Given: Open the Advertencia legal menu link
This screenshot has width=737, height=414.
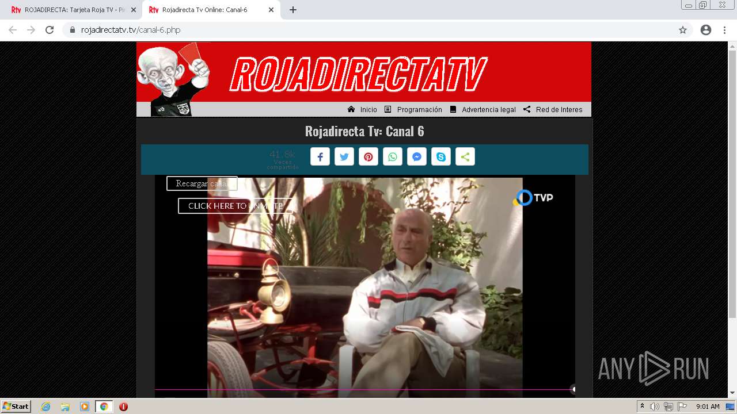Looking at the screenshot, I should pyautogui.click(x=483, y=110).
